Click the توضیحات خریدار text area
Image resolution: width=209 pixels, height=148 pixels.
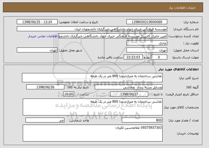click(93, 133)
